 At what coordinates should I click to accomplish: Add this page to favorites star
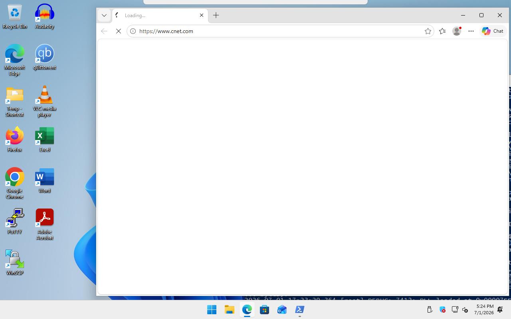coord(428,31)
